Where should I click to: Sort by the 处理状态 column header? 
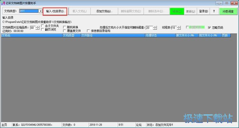click(160, 35)
